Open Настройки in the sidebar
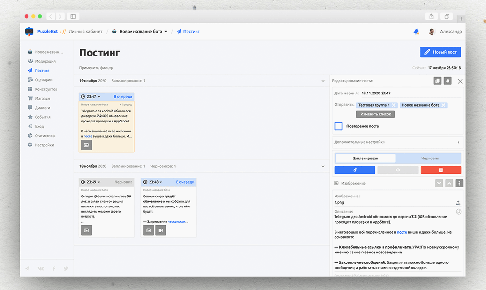The height and width of the screenshot is (290, 486). click(x=41, y=145)
